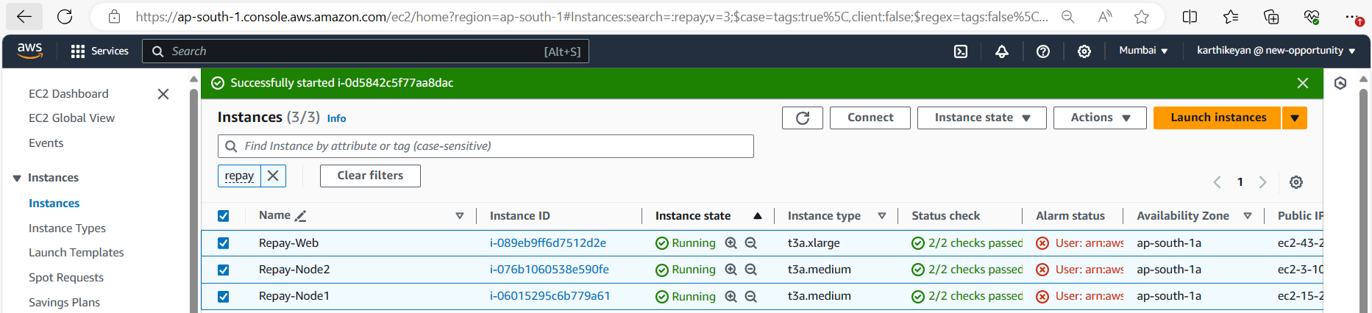Refresh the instances list
The height and width of the screenshot is (313, 1372).
tap(803, 118)
